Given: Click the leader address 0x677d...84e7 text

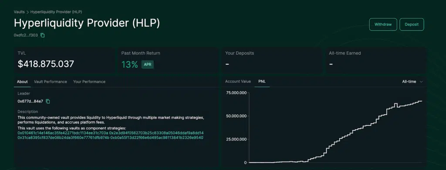Looking at the screenshot, I should click(x=30, y=101).
